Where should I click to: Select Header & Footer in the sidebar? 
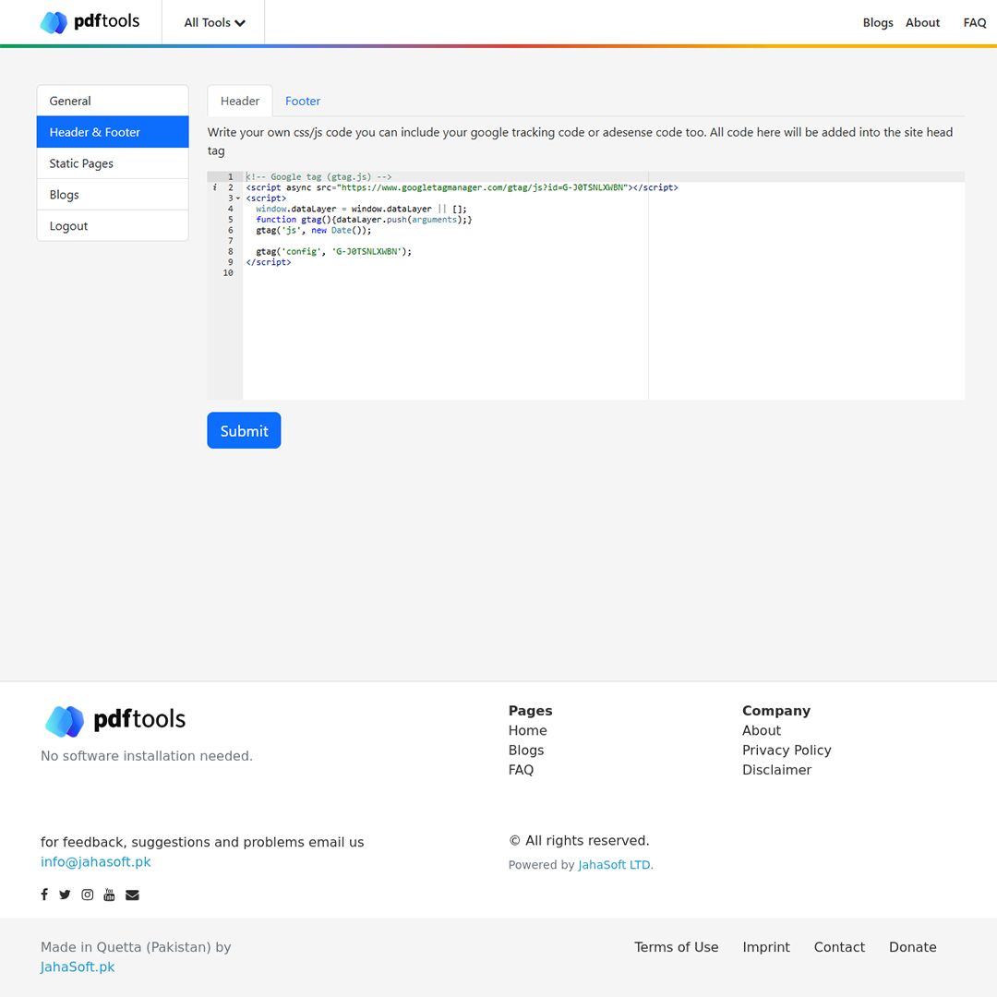(x=113, y=132)
